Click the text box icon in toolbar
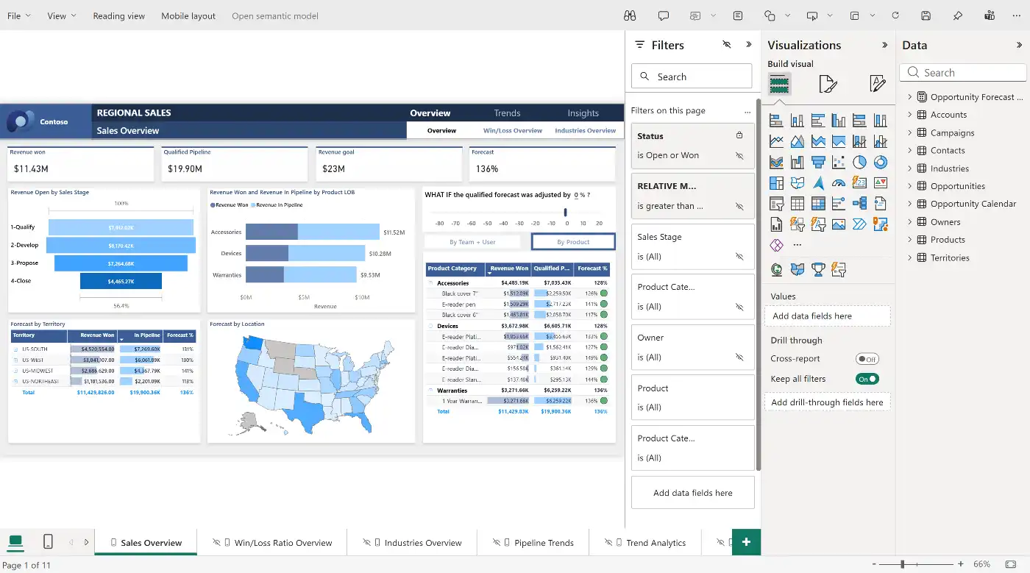1030x573 pixels. point(738,15)
